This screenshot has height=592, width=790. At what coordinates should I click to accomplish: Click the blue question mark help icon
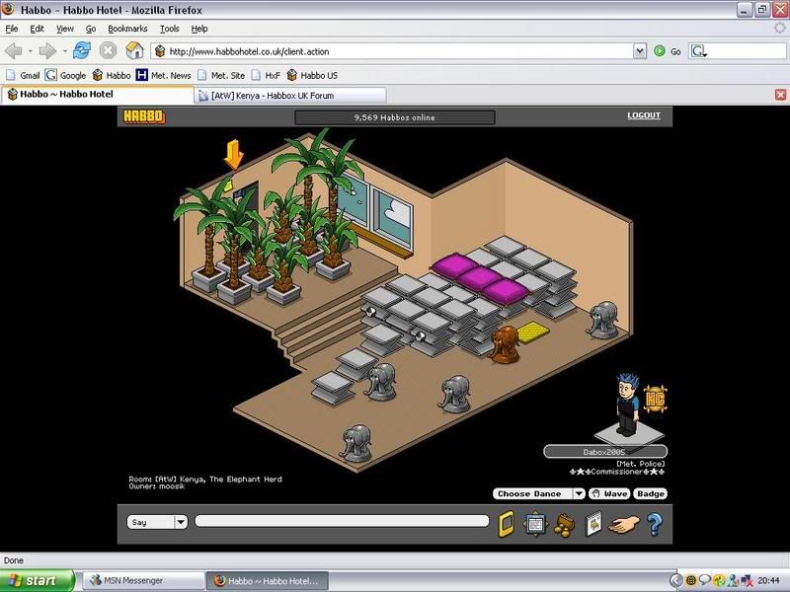click(x=653, y=523)
